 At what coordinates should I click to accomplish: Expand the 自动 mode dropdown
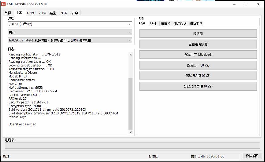pos(70,32)
